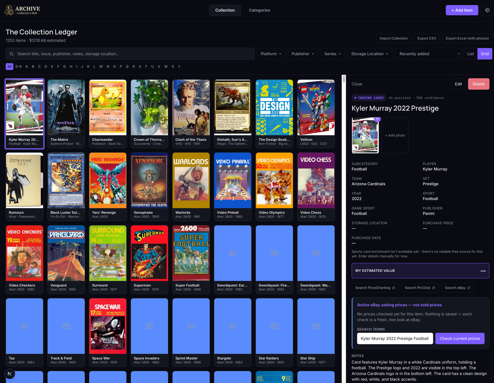Open the Swordquest: Earthworld placeholder image

[233, 253]
